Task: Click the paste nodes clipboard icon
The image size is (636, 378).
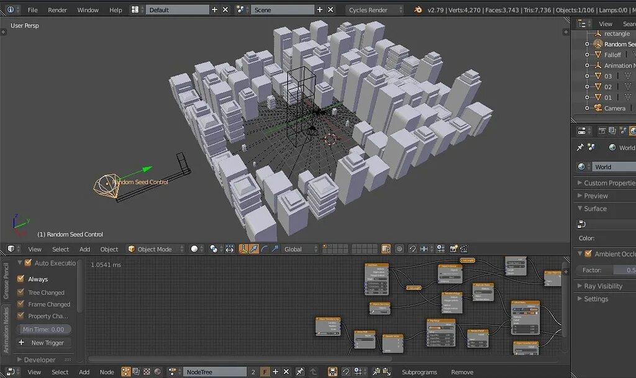Action: coord(386,372)
